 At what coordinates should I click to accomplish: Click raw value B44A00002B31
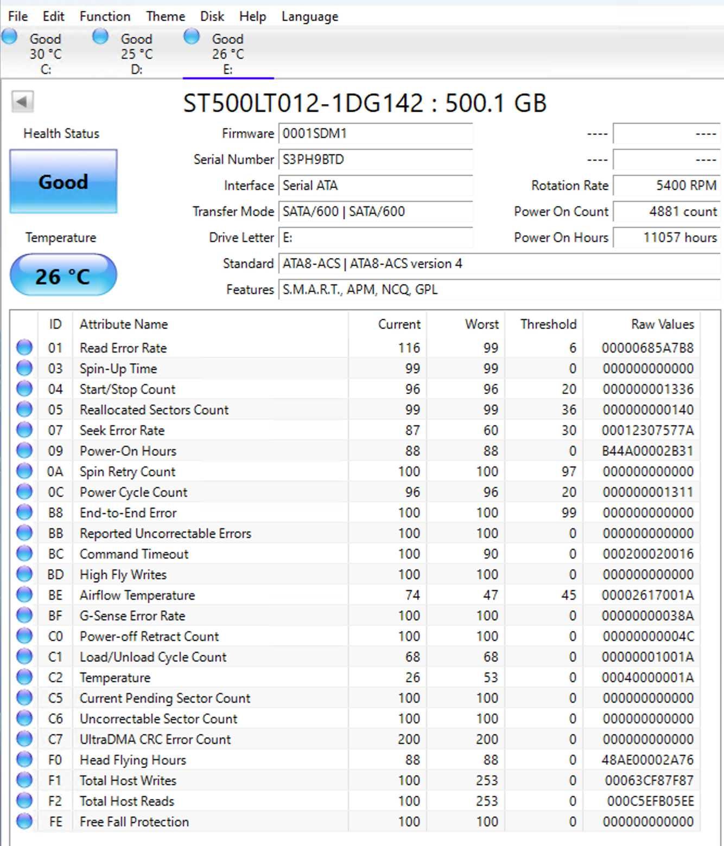647,451
